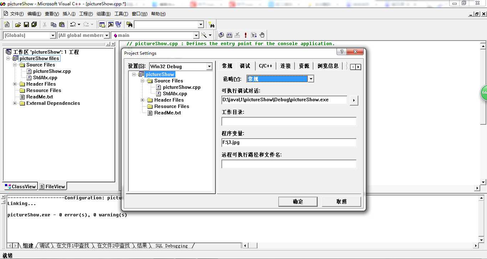Screen dimensions: 487x259
Task: Click the Open file folder icon
Action: (18, 25)
